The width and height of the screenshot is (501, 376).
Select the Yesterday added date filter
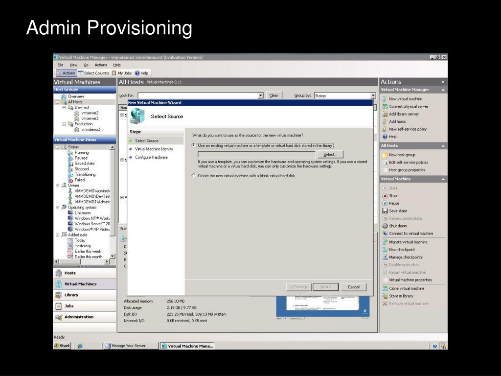[x=83, y=246]
